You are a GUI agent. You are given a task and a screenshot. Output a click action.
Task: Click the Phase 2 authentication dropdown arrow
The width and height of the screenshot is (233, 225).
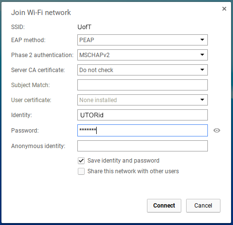(202, 55)
